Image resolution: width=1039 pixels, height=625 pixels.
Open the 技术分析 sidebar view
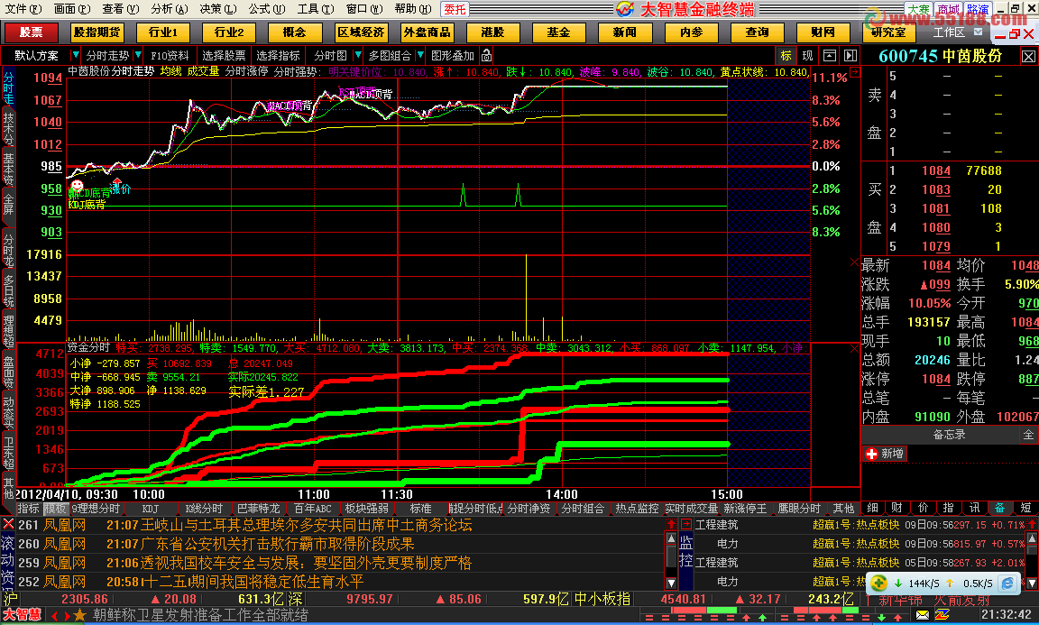[8, 129]
